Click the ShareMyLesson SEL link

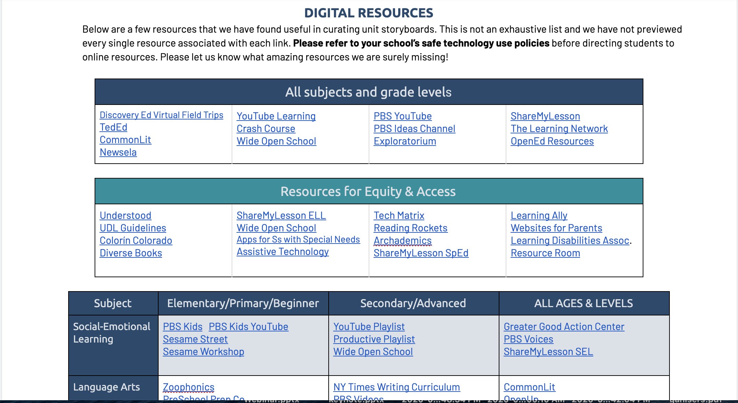548,352
